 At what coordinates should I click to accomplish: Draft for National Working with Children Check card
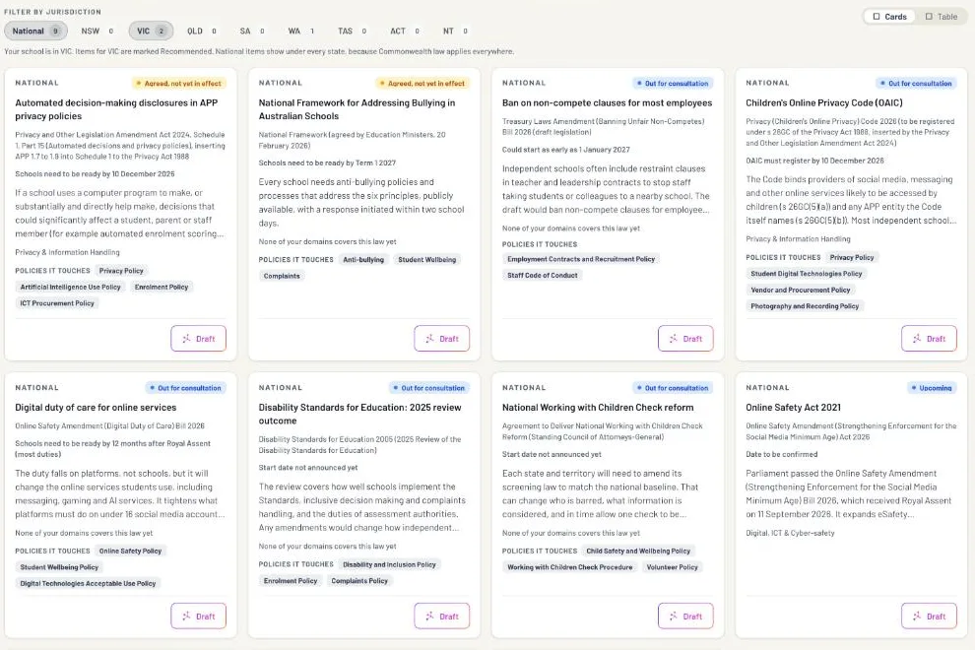pos(685,616)
